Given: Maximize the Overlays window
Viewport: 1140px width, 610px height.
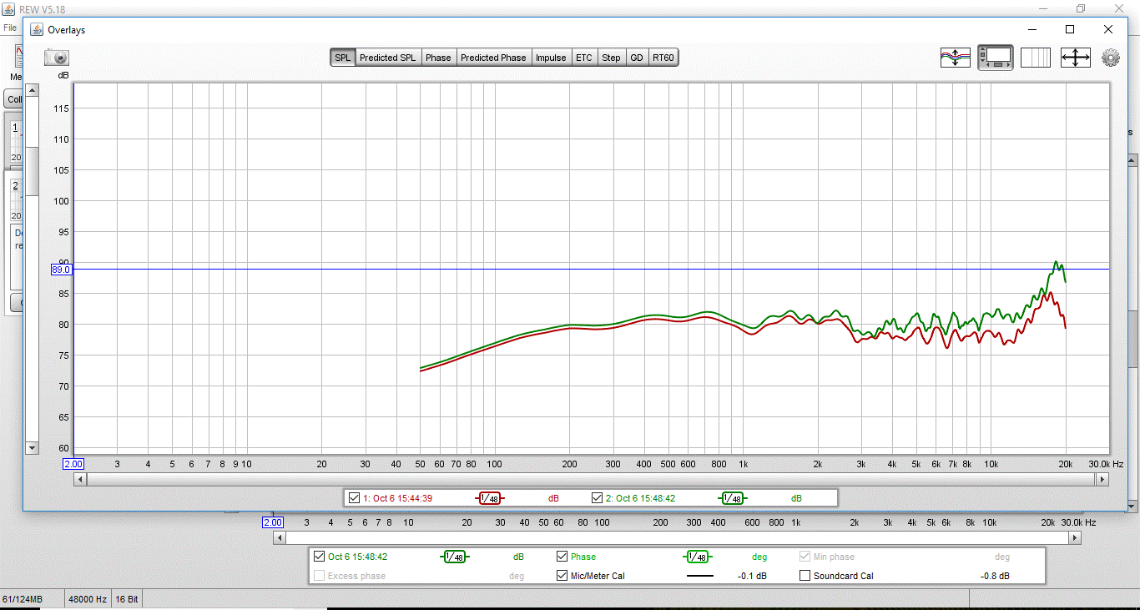Looking at the screenshot, I should coord(1070,29).
